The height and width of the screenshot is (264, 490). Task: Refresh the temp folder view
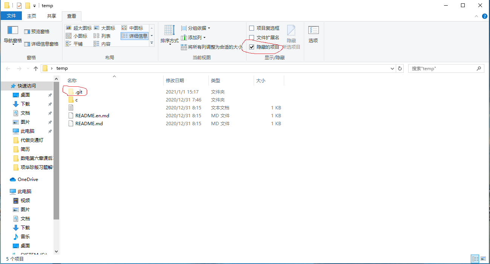(x=400, y=68)
